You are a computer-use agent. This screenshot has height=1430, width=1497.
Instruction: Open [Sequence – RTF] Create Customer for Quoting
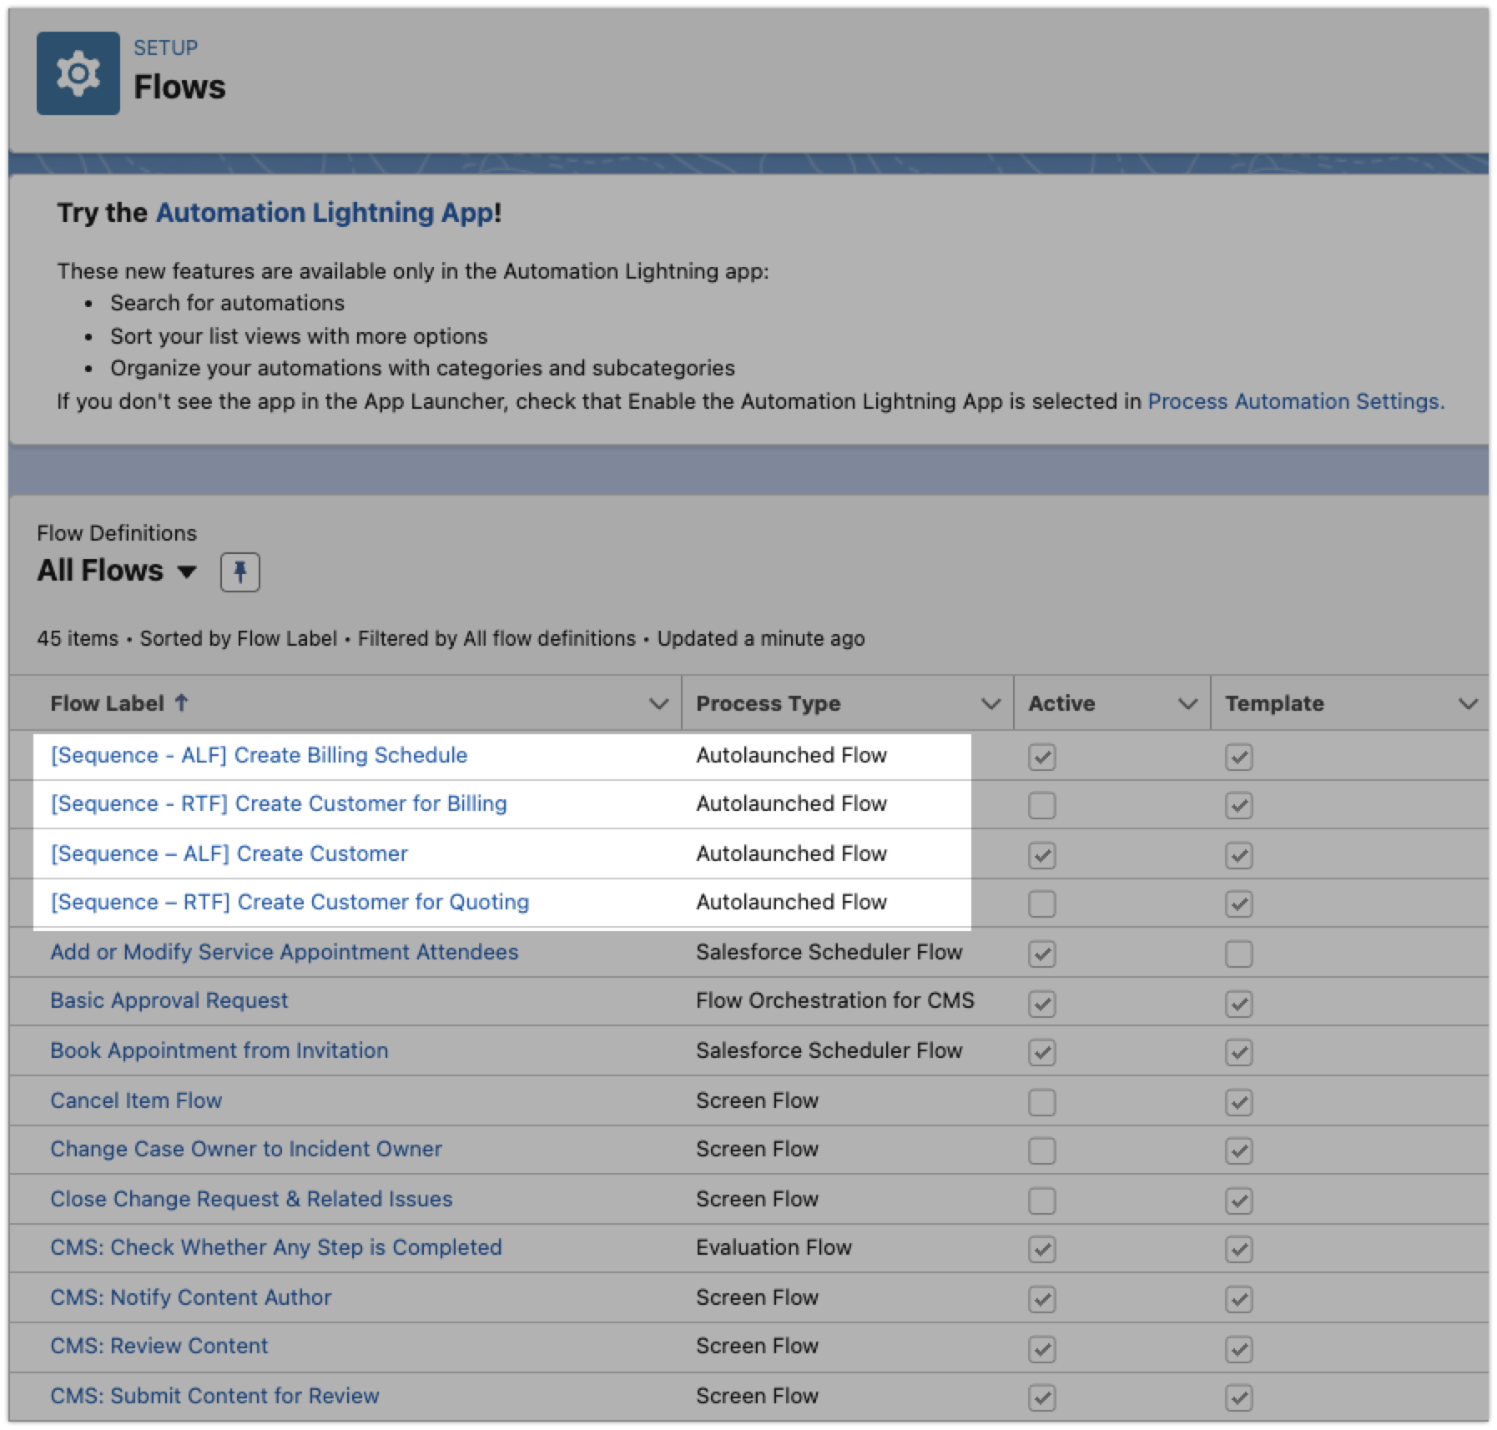point(290,902)
